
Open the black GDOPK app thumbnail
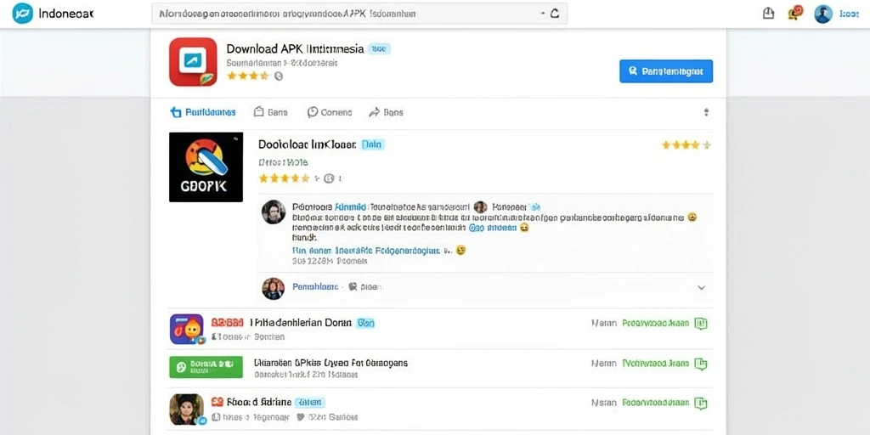[206, 167]
